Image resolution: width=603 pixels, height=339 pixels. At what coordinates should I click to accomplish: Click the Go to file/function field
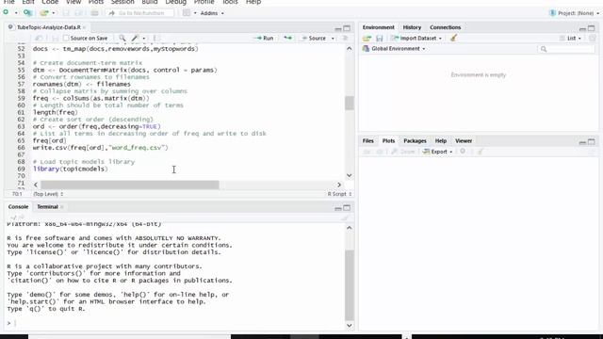pyautogui.click(x=140, y=13)
